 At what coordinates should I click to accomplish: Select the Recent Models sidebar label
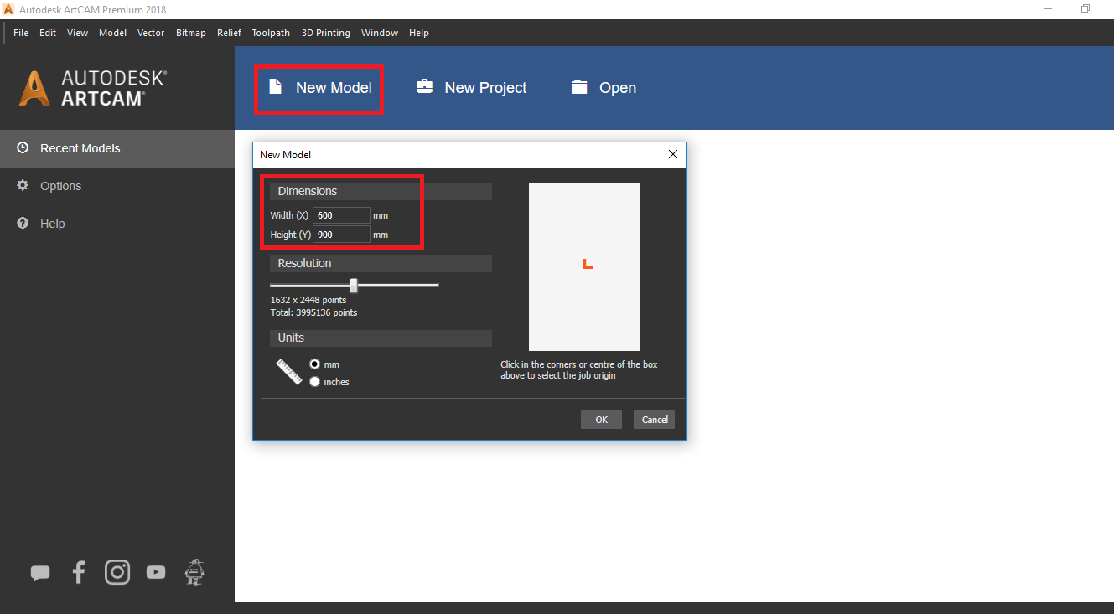pyautogui.click(x=80, y=148)
